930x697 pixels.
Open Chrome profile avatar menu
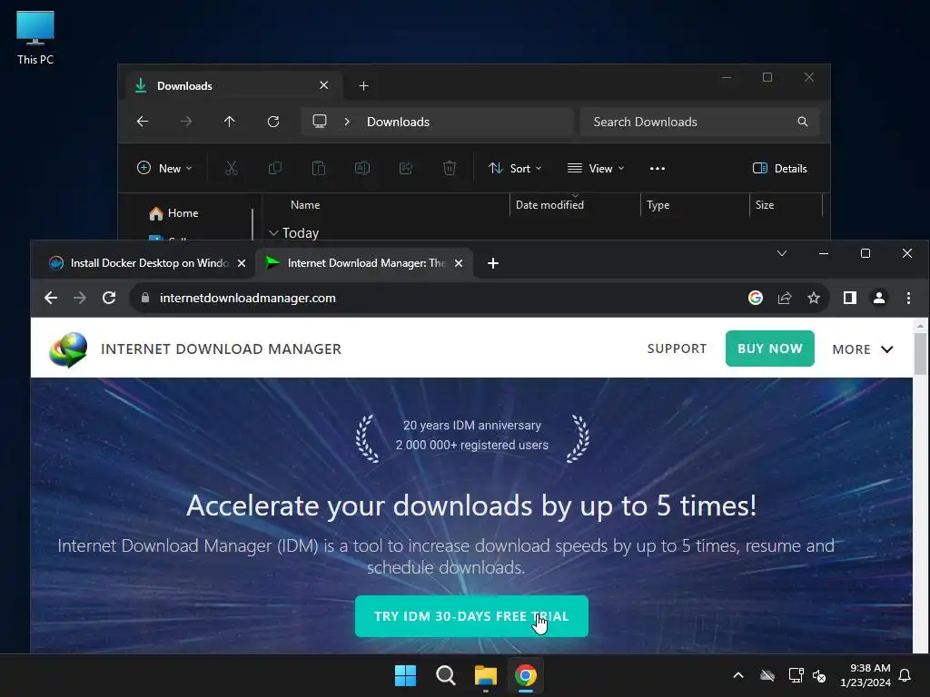879,298
